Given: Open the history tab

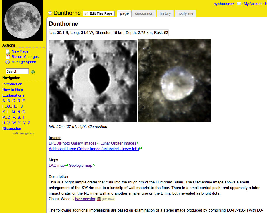Looking at the screenshot, I should tap(165, 13).
